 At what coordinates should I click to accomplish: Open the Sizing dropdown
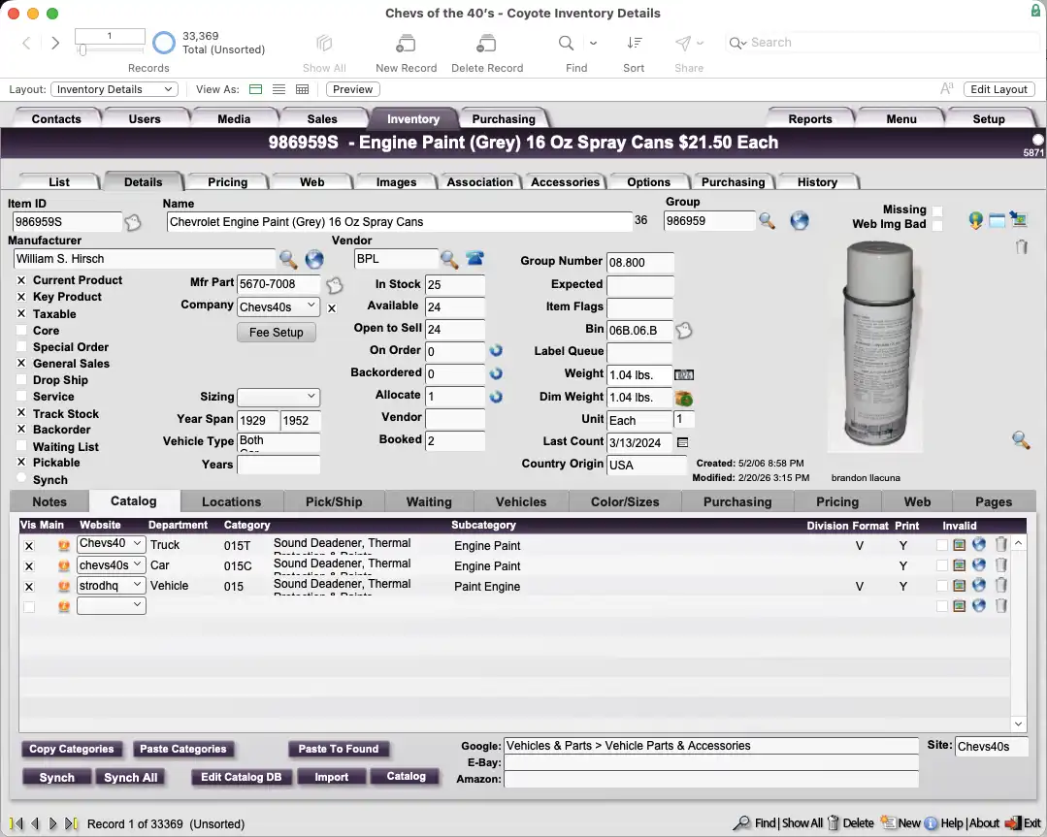tap(278, 397)
